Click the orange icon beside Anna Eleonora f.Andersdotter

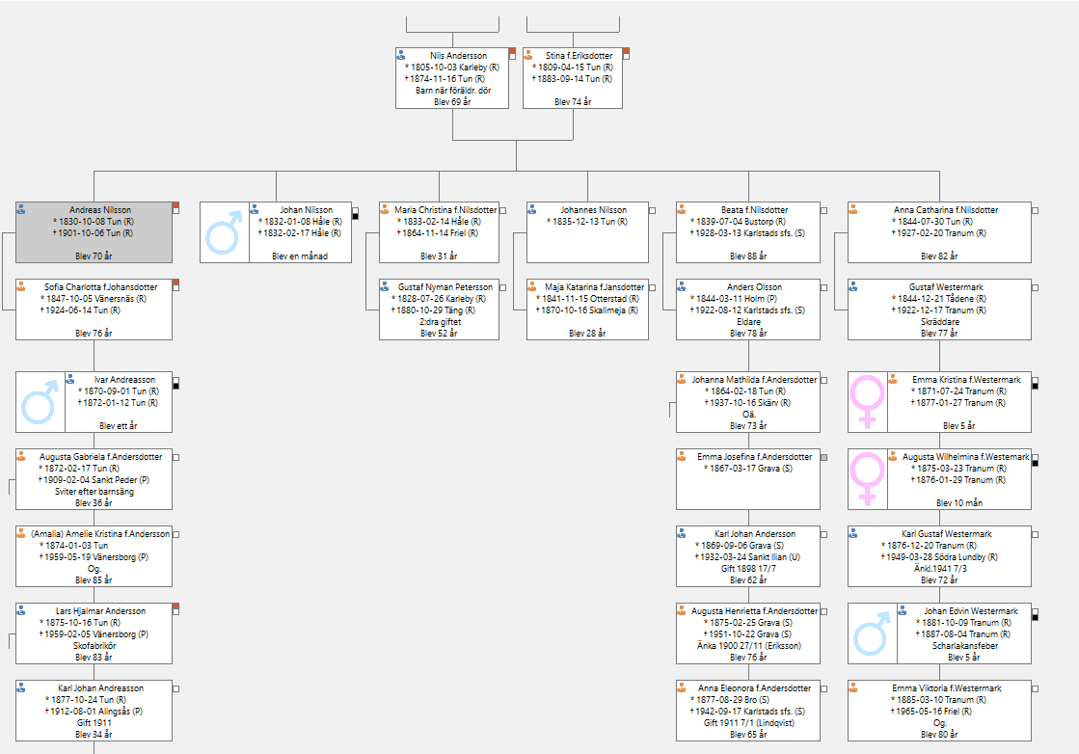[x=682, y=687]
